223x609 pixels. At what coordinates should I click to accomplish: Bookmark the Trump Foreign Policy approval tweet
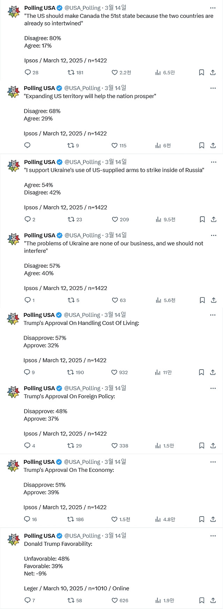pyautogui.click(x=202, y=446)
